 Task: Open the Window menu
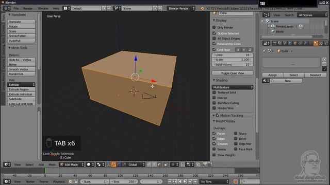point(43,8)
